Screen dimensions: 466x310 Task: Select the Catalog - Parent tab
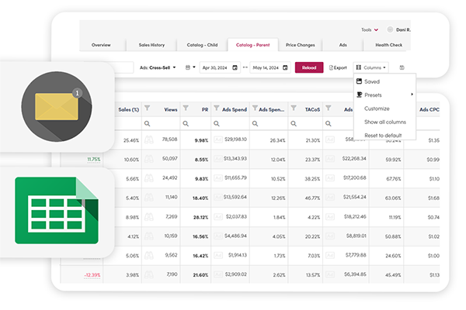(x=253, y=45)
